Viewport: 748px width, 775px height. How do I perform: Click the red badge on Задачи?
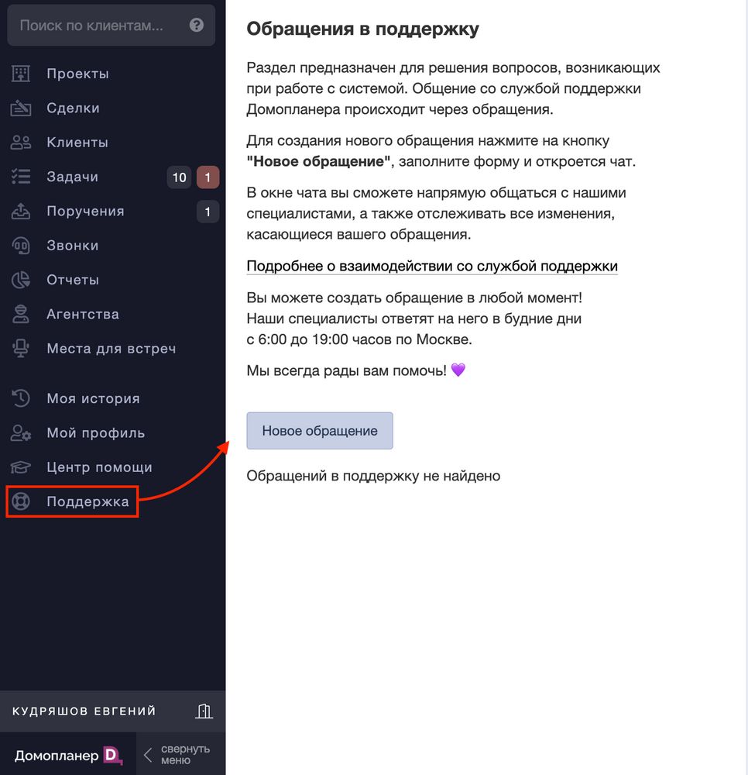click(x=208, y=177)
